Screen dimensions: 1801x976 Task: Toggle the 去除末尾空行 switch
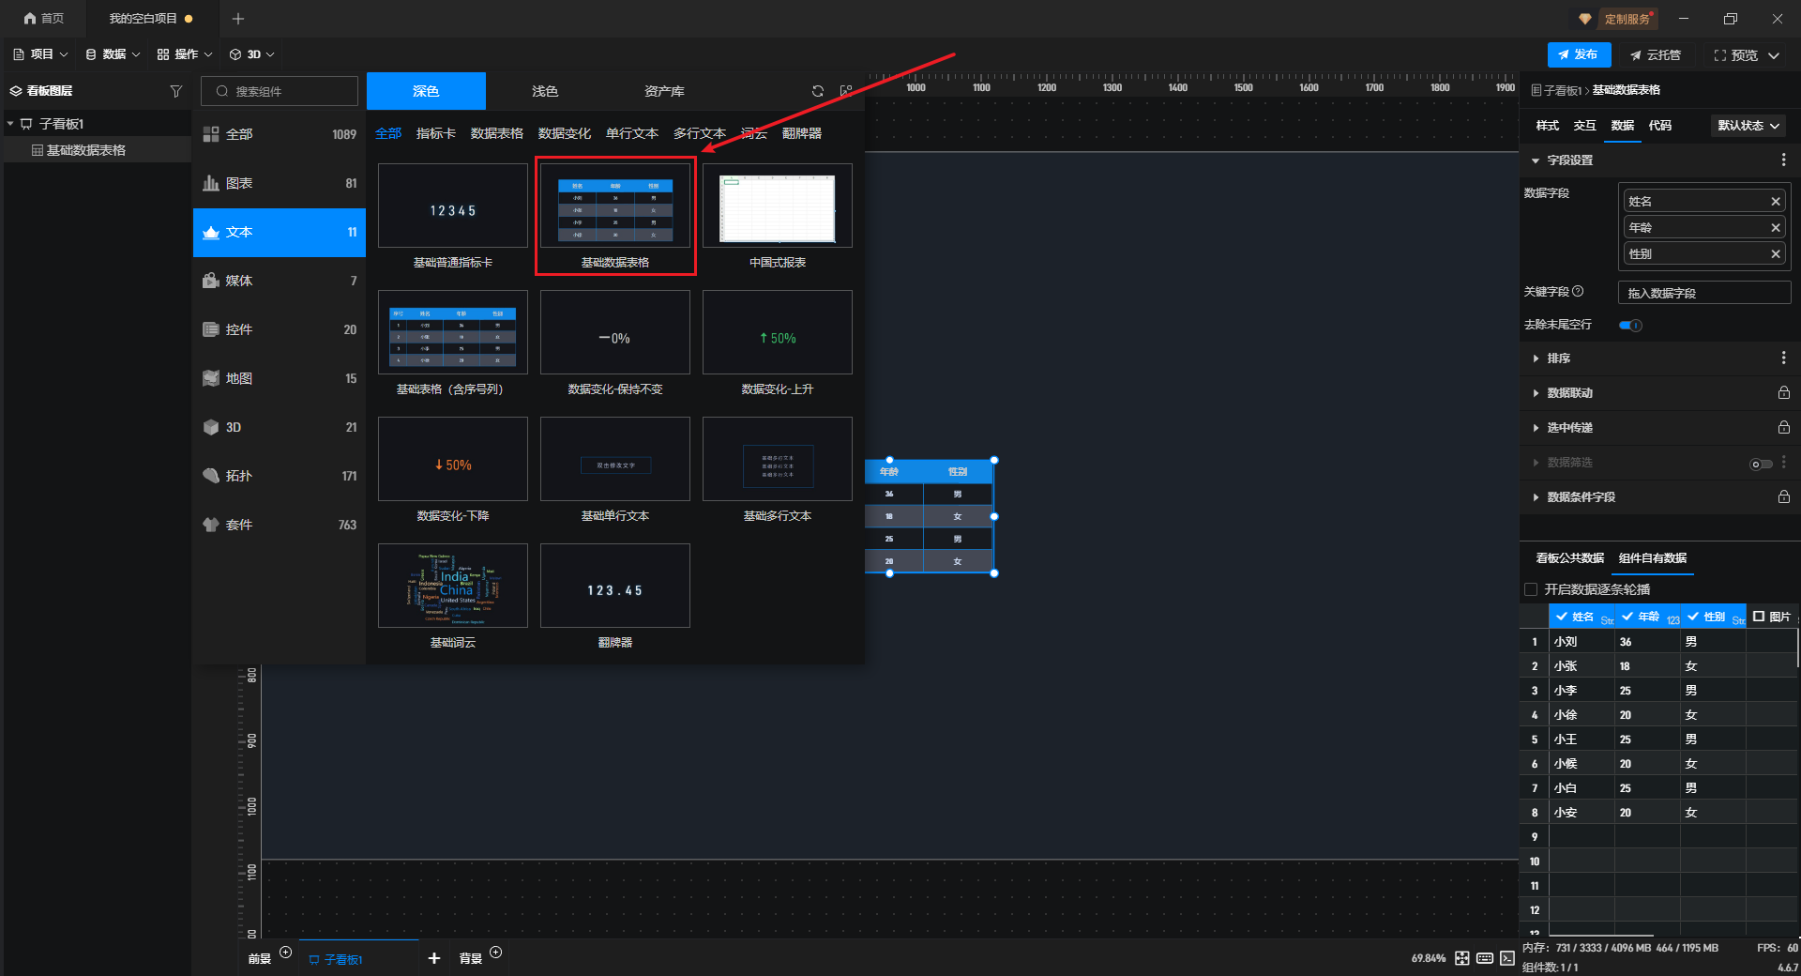click(x=1630, y=326)
